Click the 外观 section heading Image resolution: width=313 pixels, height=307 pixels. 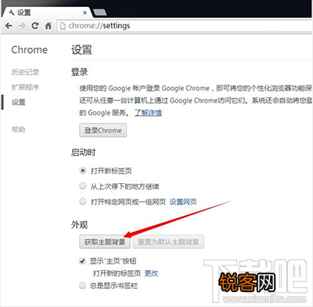tap(79, 225)
